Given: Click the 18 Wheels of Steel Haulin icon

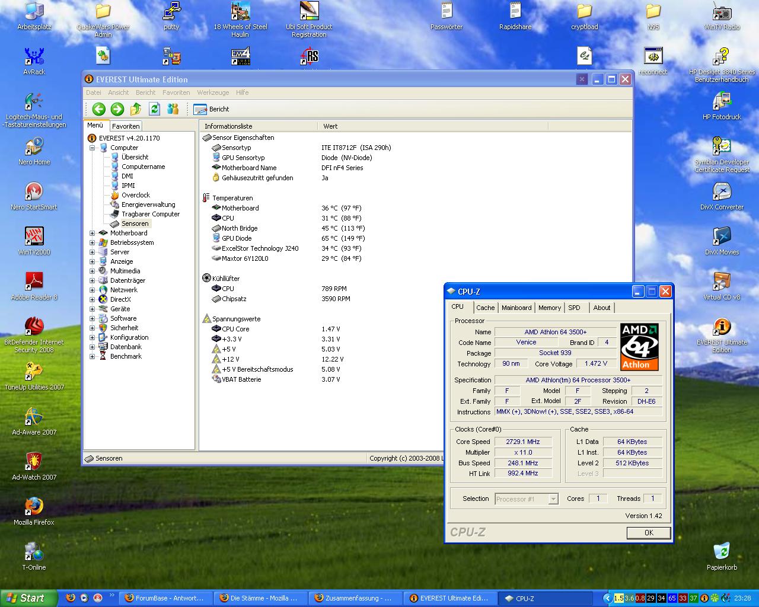Looking at the screenshot, I should click(x=240, y=20).
